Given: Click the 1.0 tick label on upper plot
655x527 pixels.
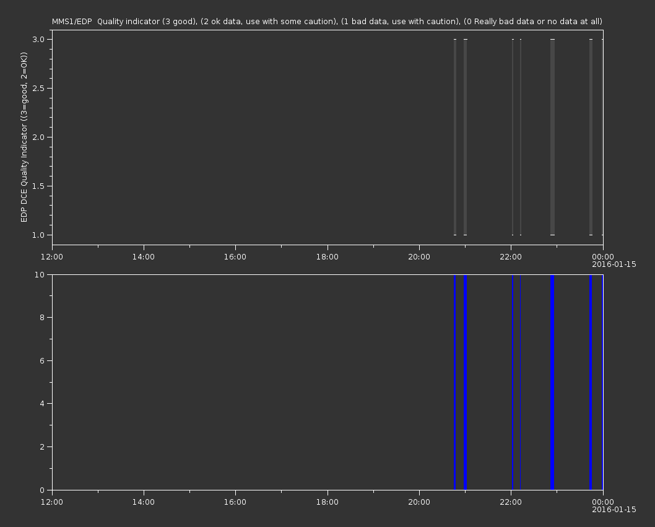Looking at the screenshot, I should click(x=38, y=235).
